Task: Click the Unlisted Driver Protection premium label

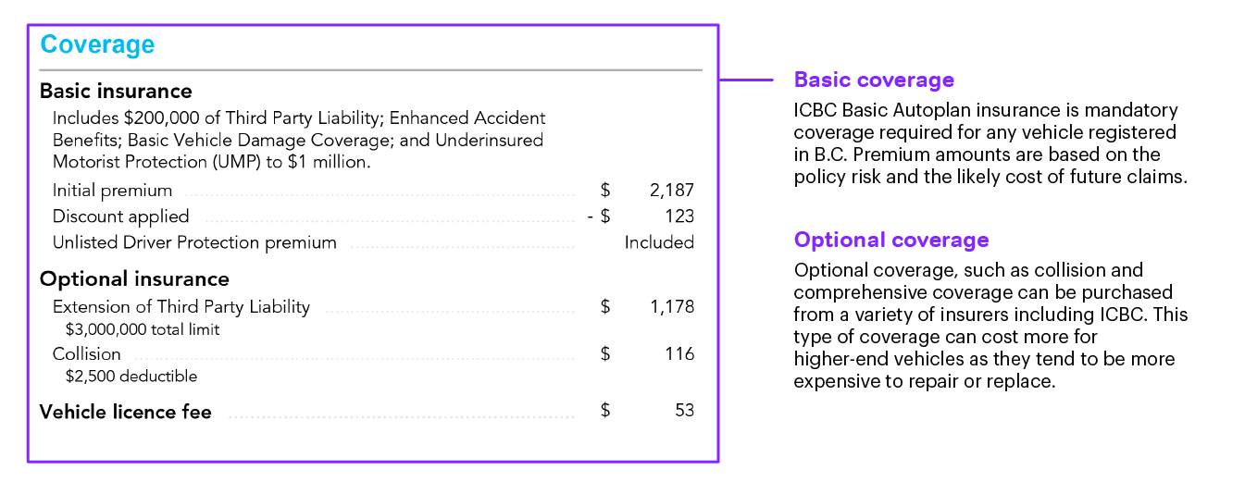Action: pos(194,242)
